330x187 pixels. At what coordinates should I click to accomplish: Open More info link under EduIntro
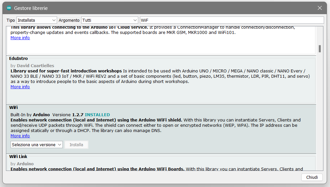click(20, 87)
